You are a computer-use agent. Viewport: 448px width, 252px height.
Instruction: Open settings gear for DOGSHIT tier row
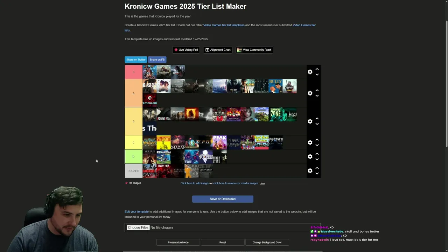coord(310,171)
